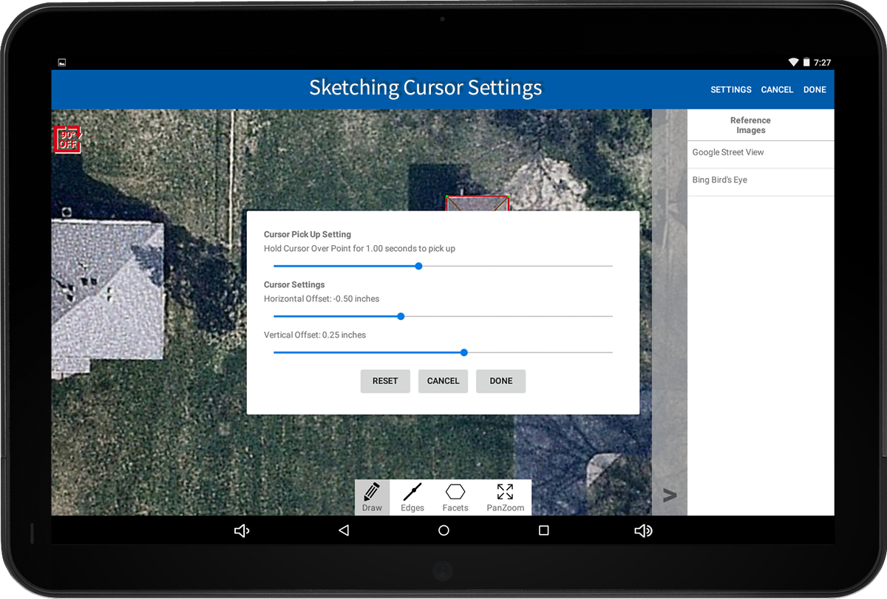The width and height of the screenshot is (887, 599).
Task: Tap the recent apps square button
Action: coord(543,530)
